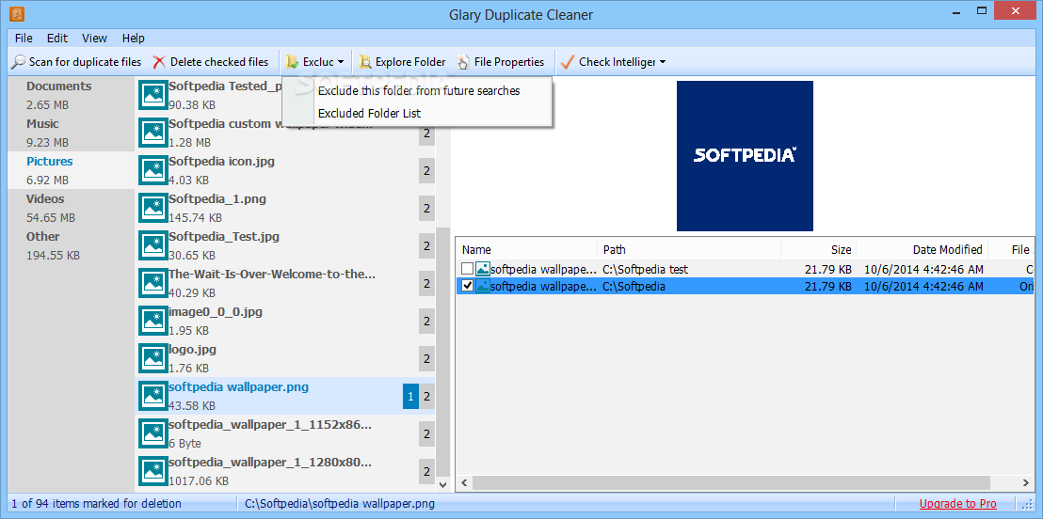Click the Scan for duplicate files magnifier icon
This screenshot has height=519, width=1043.
tap(19, 62)
